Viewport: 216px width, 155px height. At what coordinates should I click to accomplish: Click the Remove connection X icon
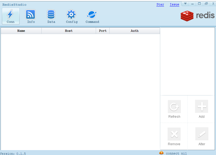pyautogui.click(x=174, y=134)
